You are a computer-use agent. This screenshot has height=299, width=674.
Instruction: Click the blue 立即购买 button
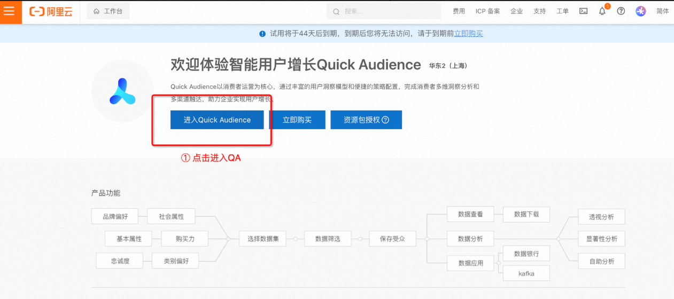point(297,120)
